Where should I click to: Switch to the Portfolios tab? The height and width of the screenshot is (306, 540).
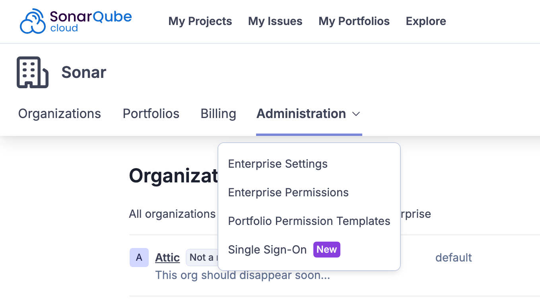point(151,114)
